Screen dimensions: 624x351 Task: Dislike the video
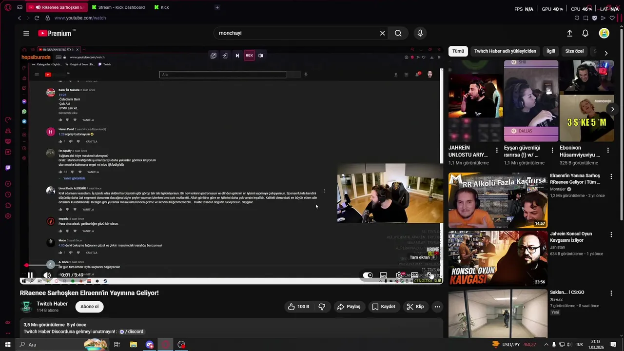322,307
